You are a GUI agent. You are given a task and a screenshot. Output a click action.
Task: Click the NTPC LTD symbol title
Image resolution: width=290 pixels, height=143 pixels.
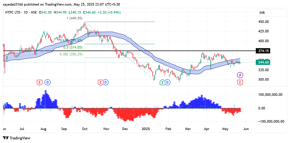pos(13,12)
